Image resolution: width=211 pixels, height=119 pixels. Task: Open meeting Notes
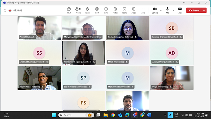pos(115,10)
